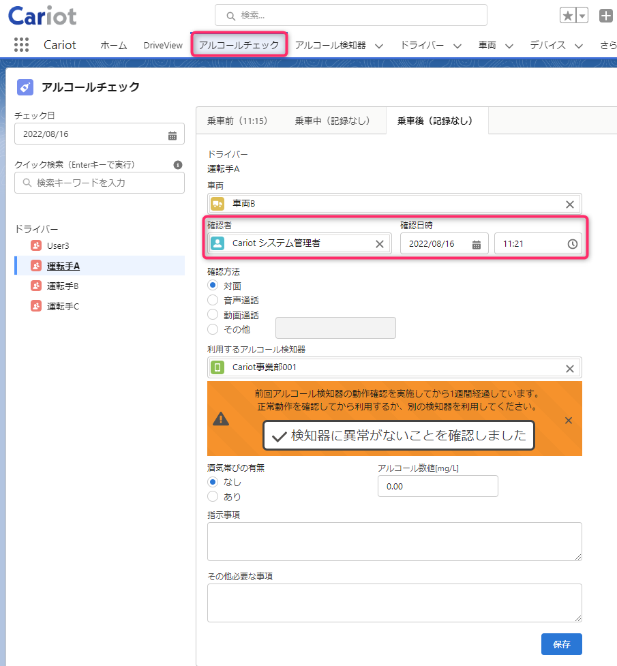
Task: Open the チェック日 calendar picker icon
Action: [172, 136]
